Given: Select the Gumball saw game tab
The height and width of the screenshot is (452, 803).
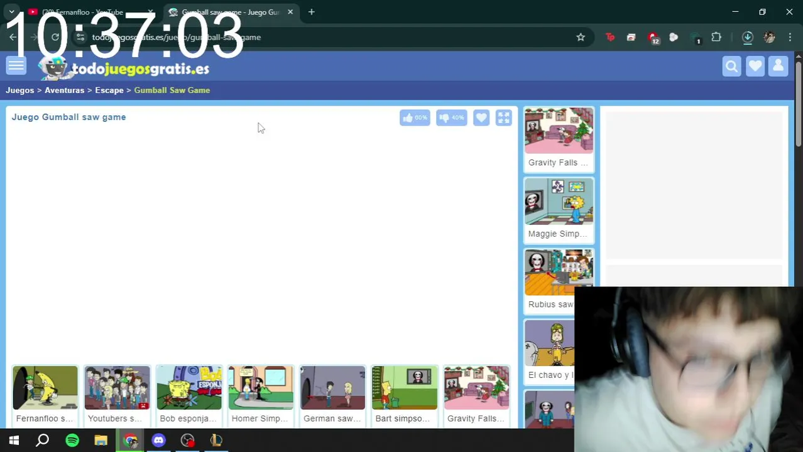Looking at the screenshot, I should 229,12.
